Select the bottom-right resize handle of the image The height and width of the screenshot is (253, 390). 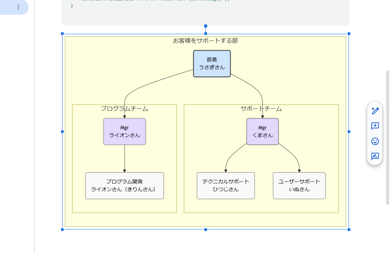click(x=349, y=230)
